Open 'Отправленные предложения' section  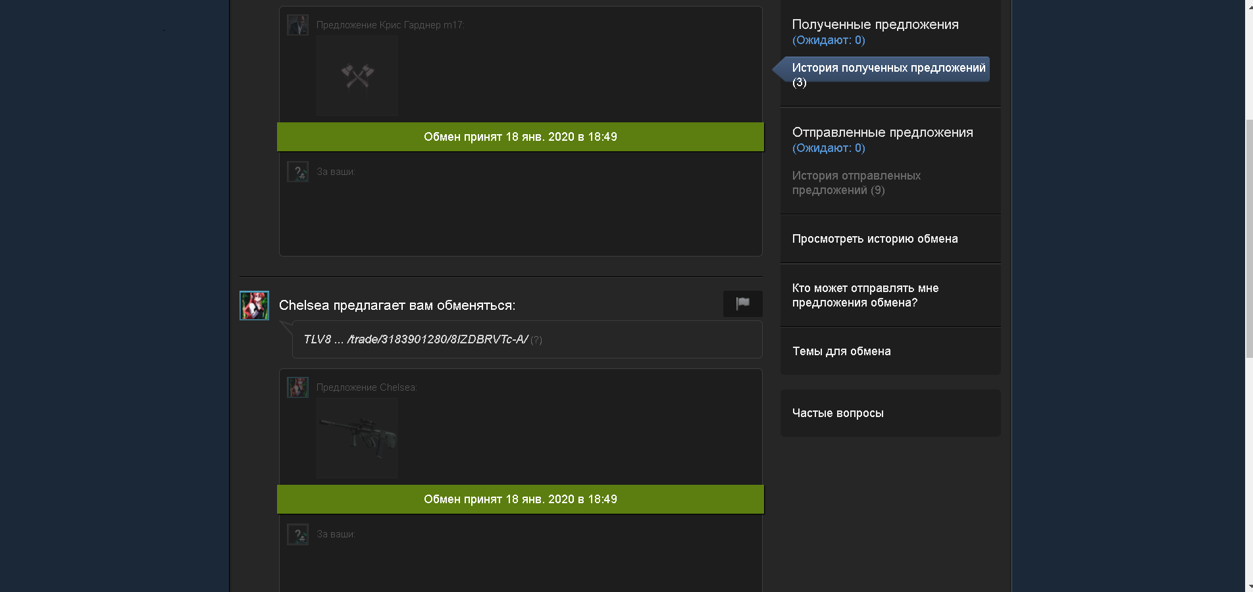point(882,132)
